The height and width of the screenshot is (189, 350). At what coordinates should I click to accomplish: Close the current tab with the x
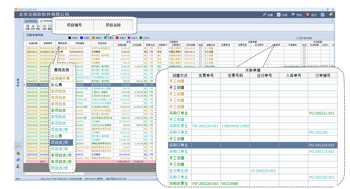[x=333, y=21]
